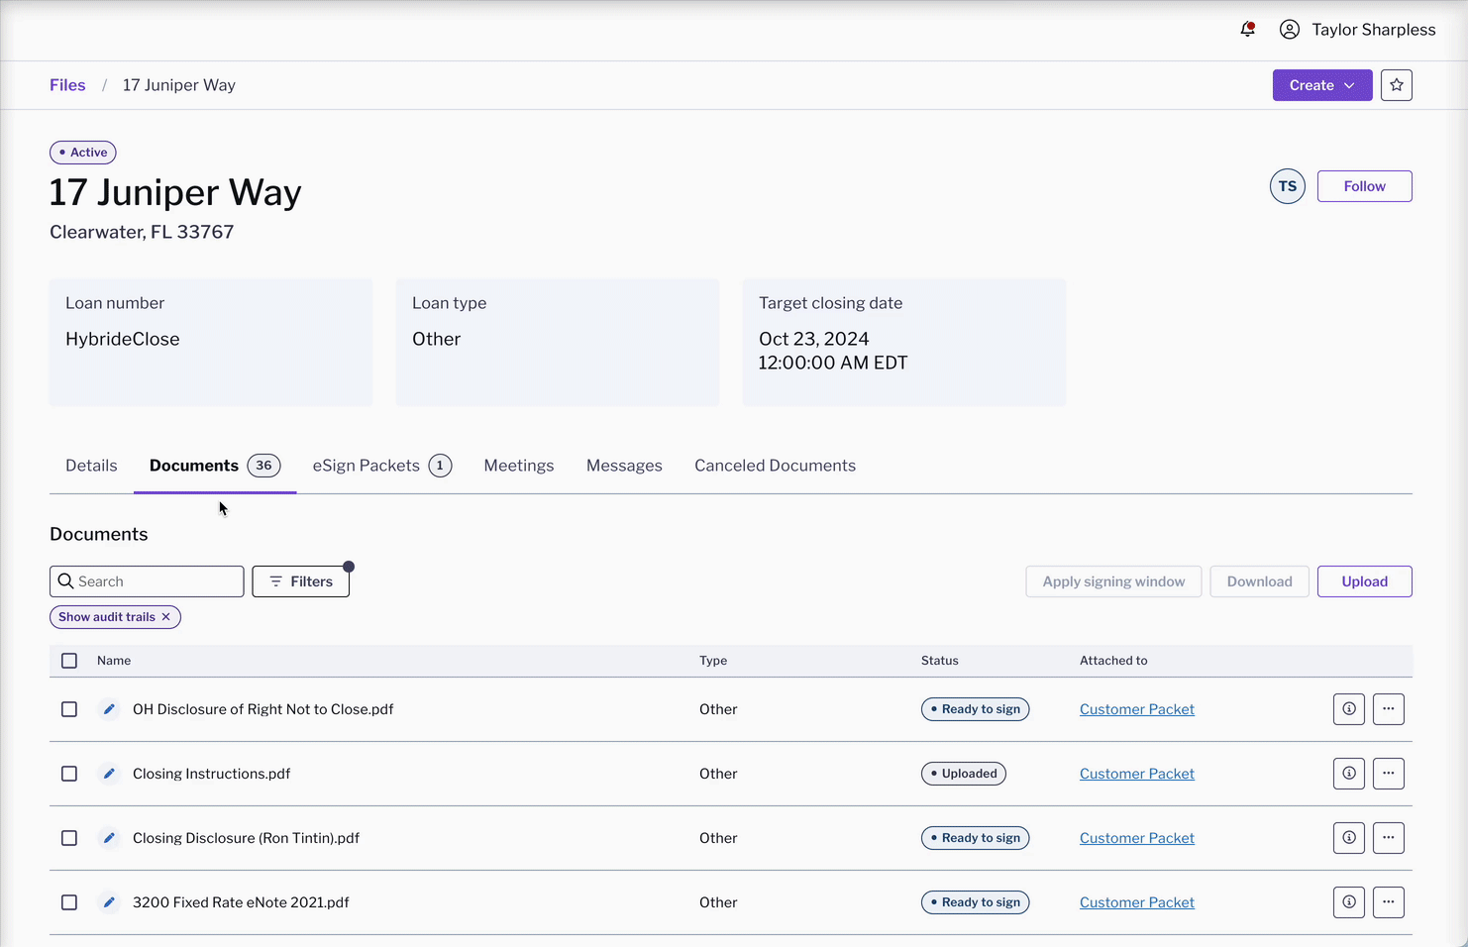1468x947 pixels.
Task: Click the Uploaded status badge
Action: click(964, 774)
